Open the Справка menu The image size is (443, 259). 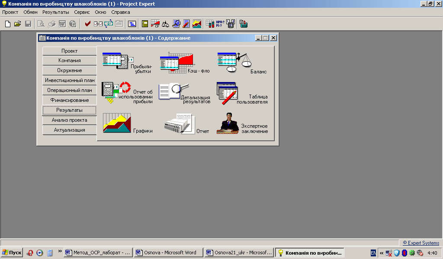[121, 12]
